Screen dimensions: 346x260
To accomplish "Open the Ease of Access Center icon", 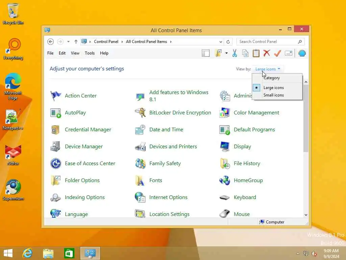I will pos(56,164).
